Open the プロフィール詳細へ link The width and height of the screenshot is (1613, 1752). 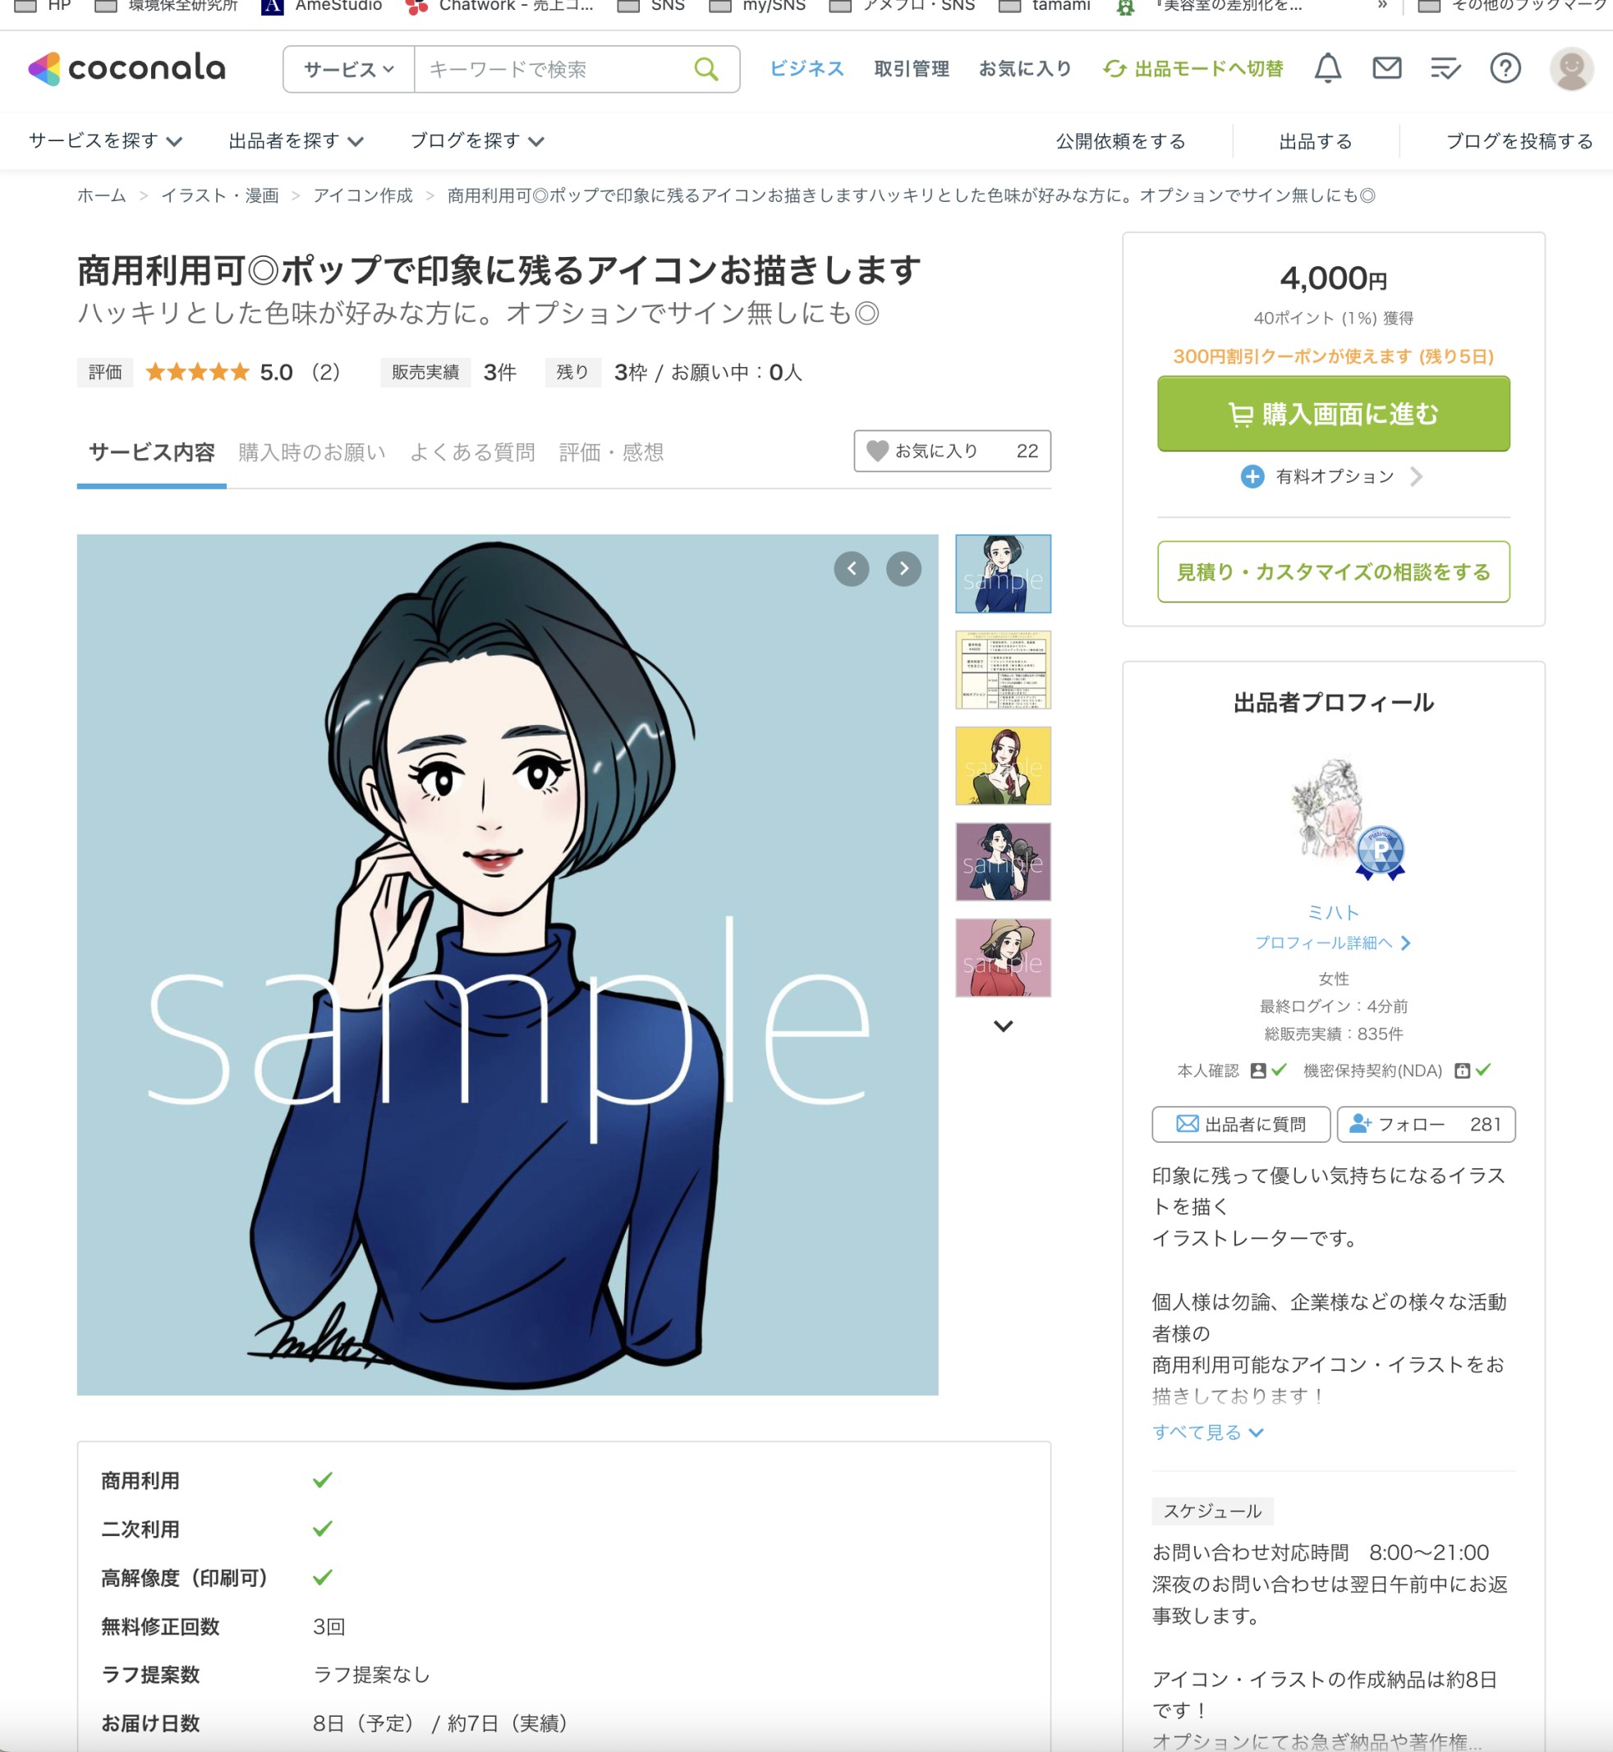click(x=1333, y=943)
